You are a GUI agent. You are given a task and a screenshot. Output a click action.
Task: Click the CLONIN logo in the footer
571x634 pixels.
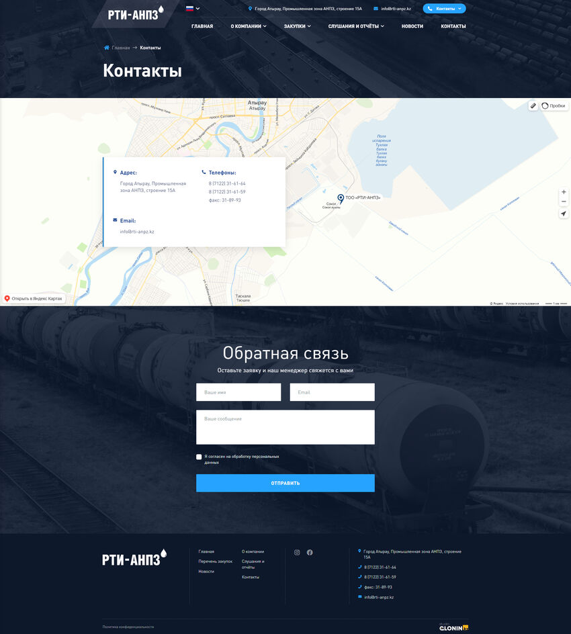[454, 627]
